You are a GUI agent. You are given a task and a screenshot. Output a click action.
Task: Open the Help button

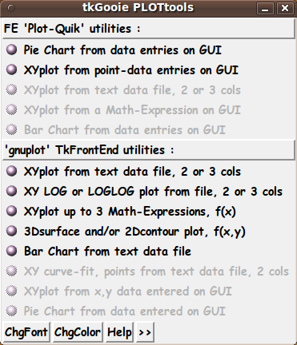(119, 332)
